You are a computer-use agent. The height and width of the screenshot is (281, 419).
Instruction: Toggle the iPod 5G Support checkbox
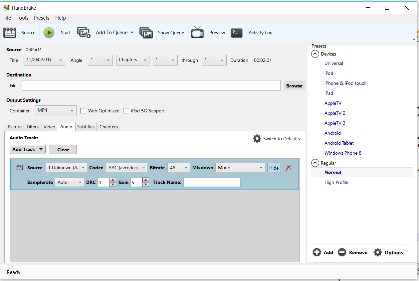click(126, 111)
